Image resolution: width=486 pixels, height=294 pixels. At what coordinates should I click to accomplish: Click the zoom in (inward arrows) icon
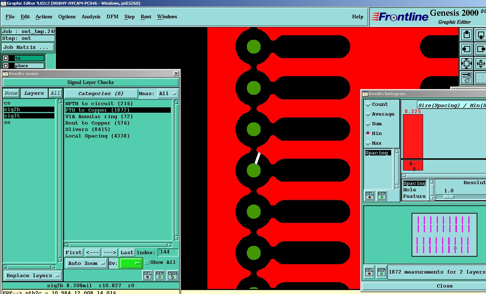[481, 64]
